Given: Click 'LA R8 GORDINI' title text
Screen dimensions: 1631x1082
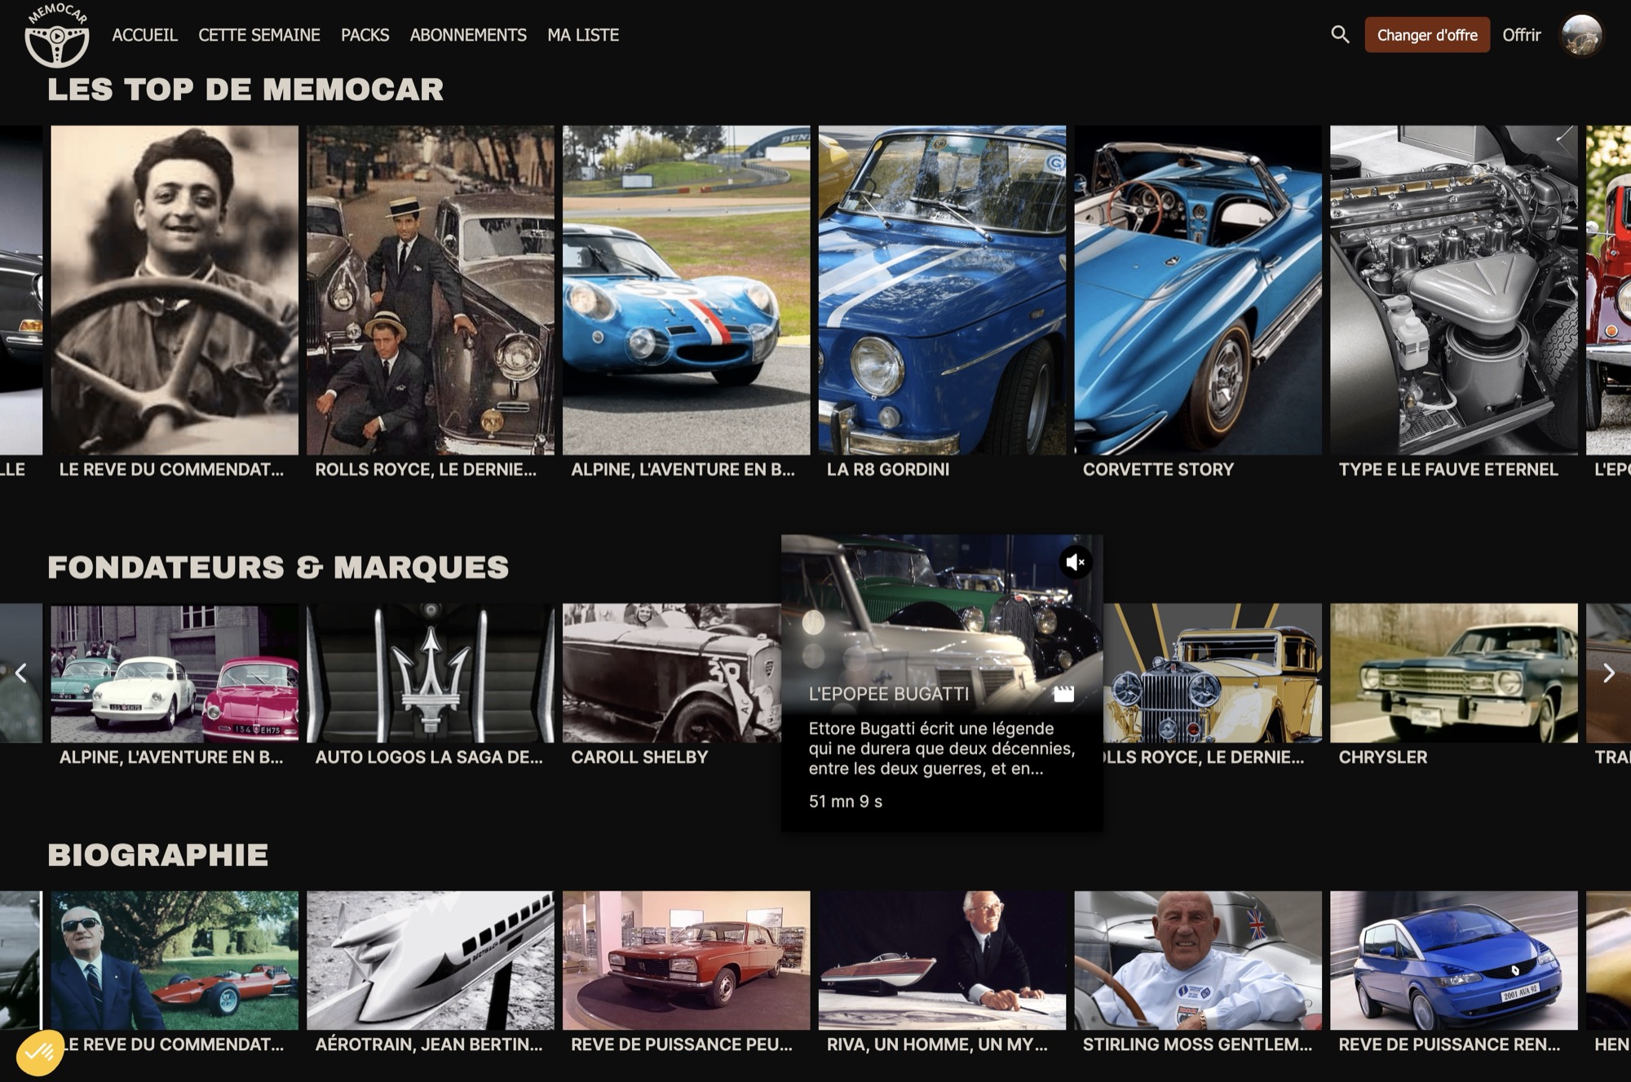Looking at the screenshot, I should (x=888, y=470).
